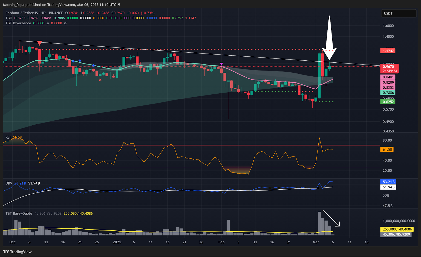Click the magenta down-triangle marker on chart
Image resolution: width=421 pixels, height=257 pixels.
[221, 64]
